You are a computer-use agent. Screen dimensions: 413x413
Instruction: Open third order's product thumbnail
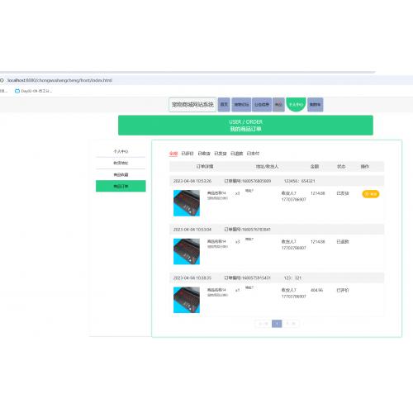tap(187, 300)
